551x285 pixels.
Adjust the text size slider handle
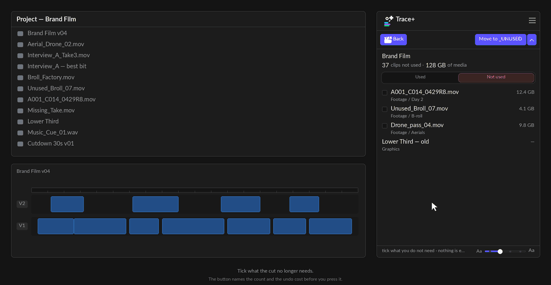[x=500, y=251]
